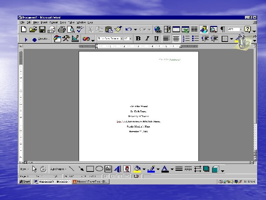
Task: Open the View menu
Action: coord(35,22)
